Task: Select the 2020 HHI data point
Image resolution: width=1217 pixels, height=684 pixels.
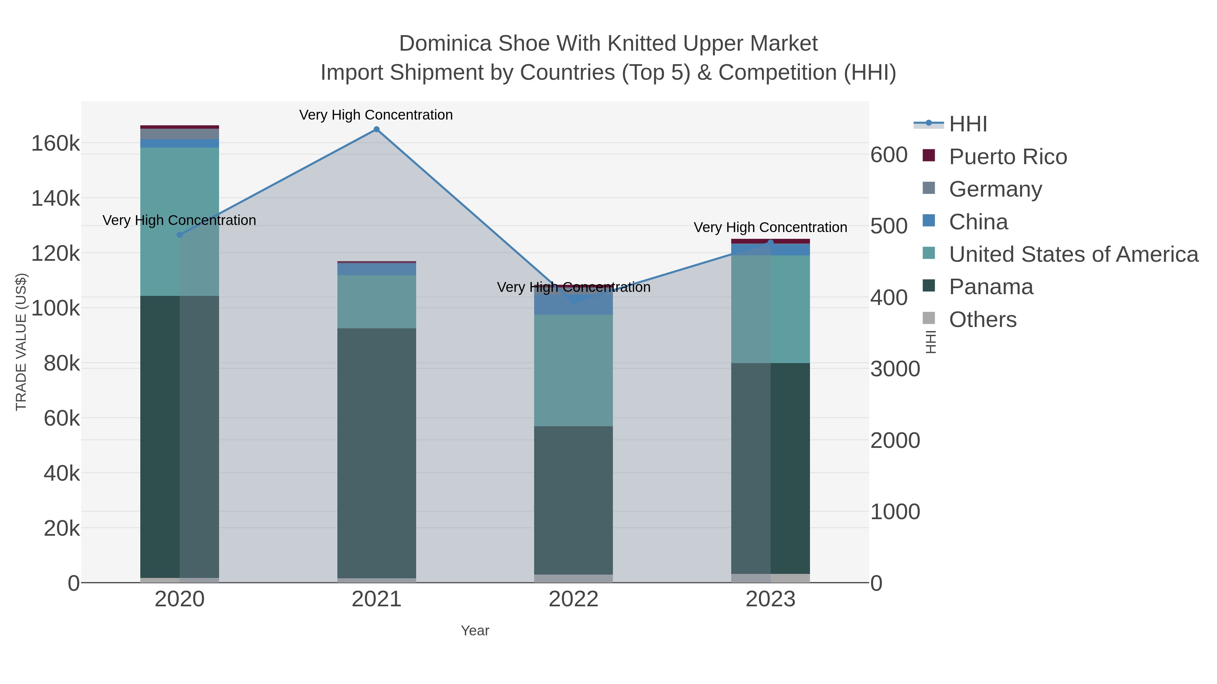Action: [x=180, y=235]
